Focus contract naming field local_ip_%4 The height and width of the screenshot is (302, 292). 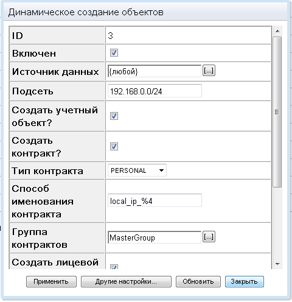[155, 200]
